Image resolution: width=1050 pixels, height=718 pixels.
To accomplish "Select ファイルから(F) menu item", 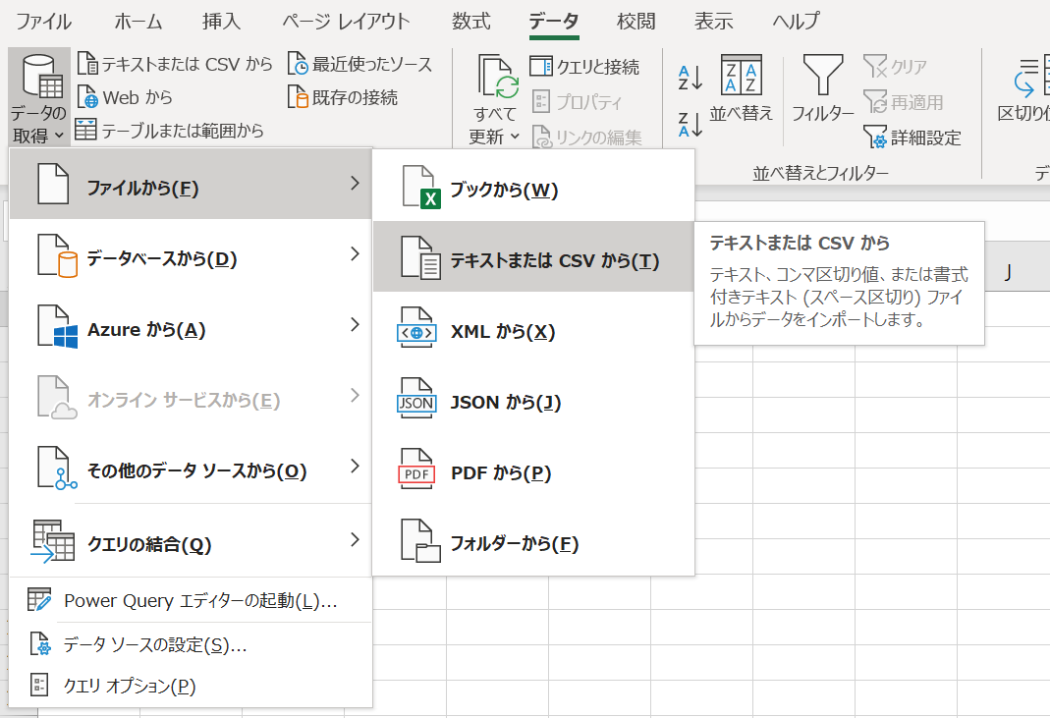I will click(191, 185).
